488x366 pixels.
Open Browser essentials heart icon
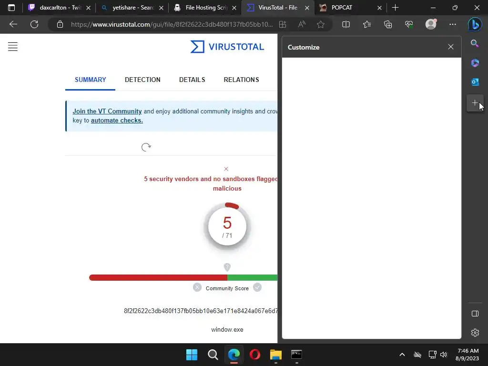(408, 24)
